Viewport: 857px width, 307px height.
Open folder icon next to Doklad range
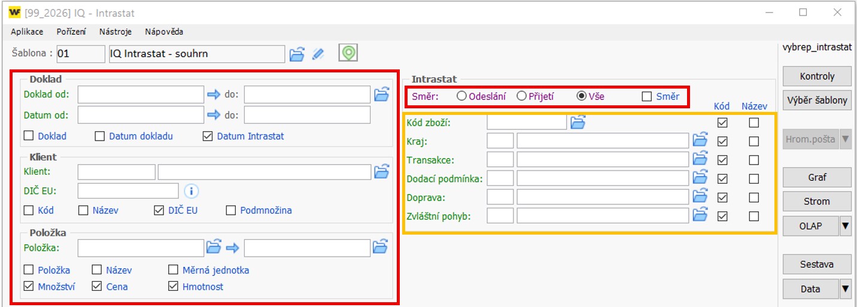pyautogui.click(x=381, y=95)
